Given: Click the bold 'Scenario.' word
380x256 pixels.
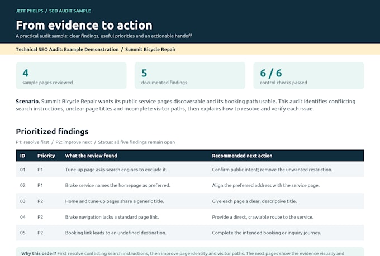Looking at the screenshot, I should 28,101.
